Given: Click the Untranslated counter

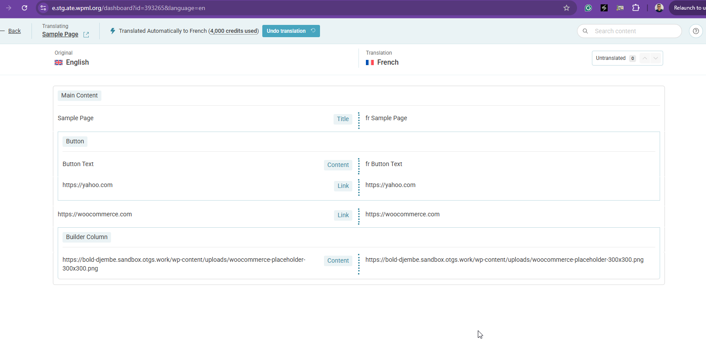Looking at the screenshot, I should [x=616, y=58].
